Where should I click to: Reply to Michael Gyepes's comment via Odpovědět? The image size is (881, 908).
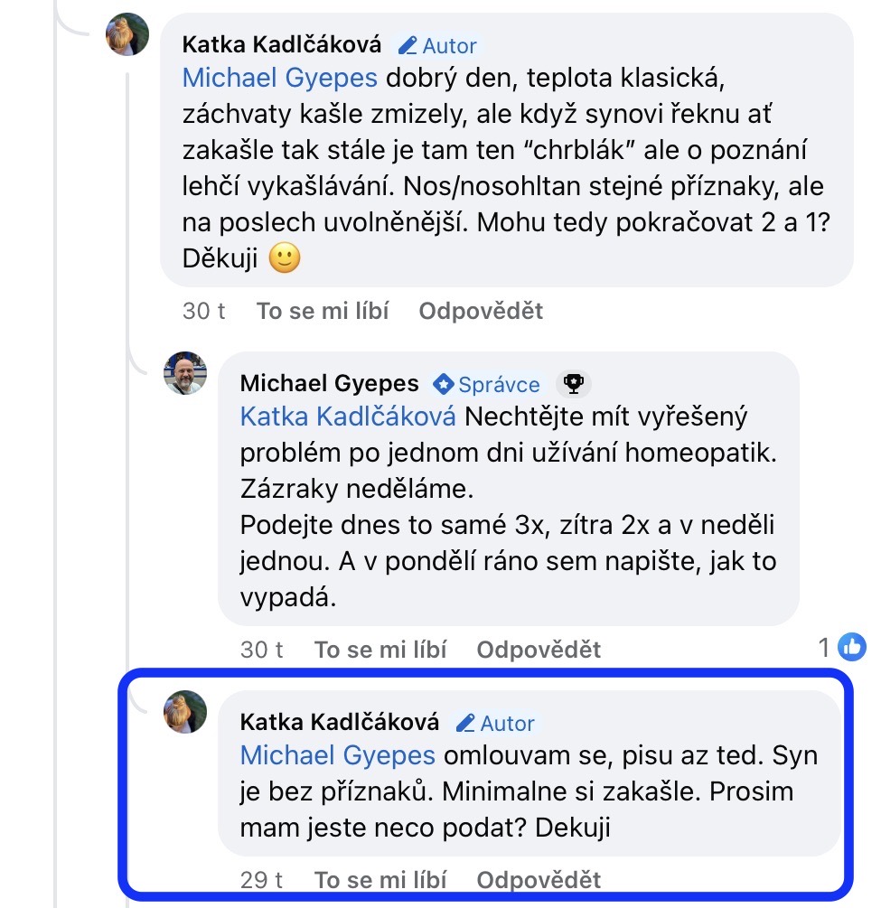[x=539, y=650]
